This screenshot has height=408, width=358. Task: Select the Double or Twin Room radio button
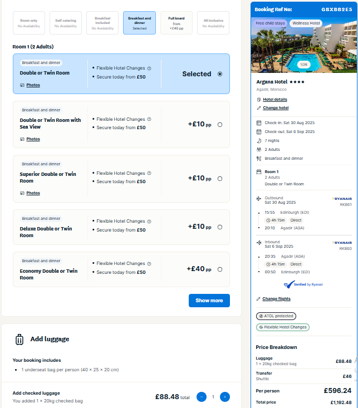point(220,74)
